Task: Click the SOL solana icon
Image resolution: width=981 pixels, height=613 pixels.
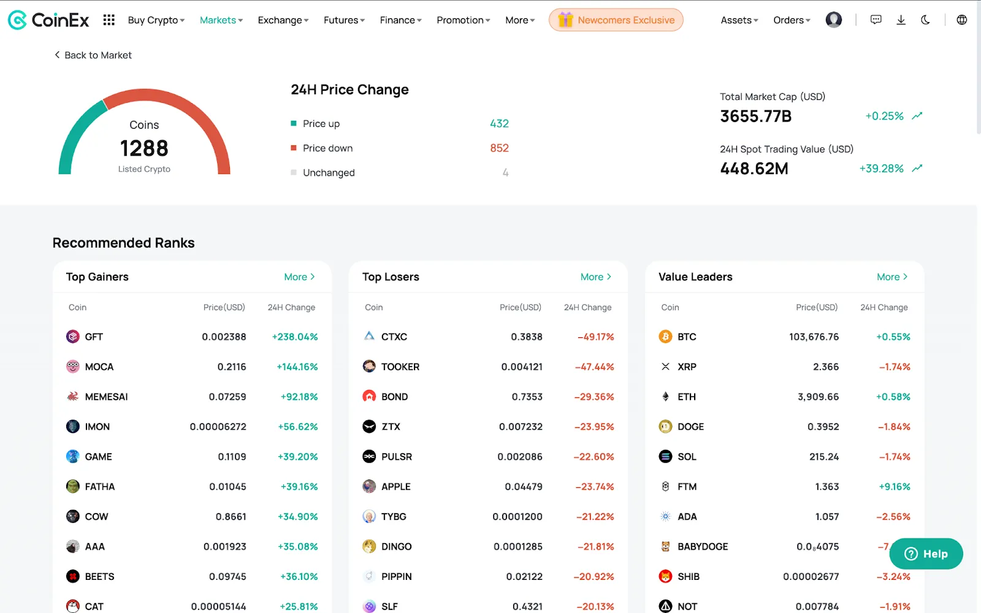Action: point(665,457)
